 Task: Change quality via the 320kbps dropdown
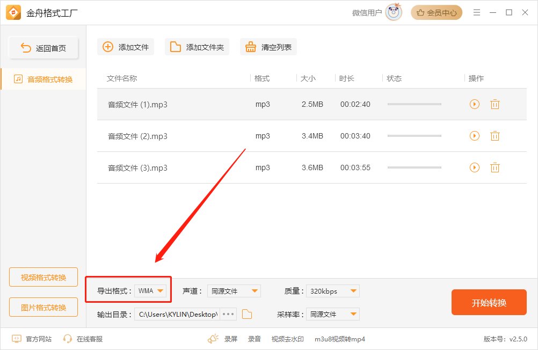point(332,290)
